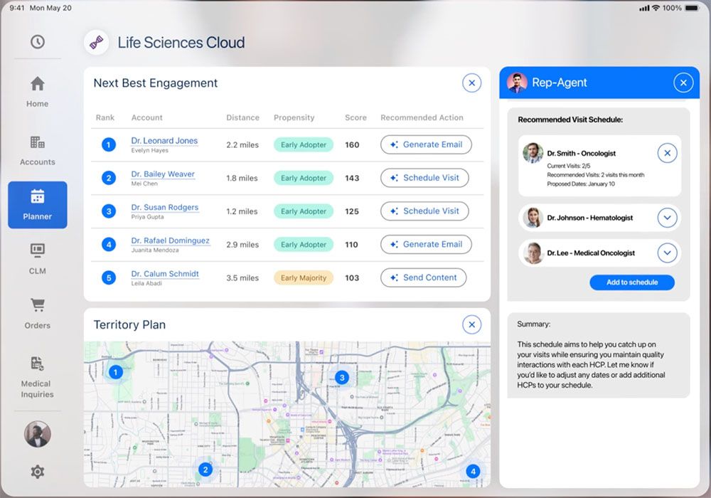
Task: Open CLM presentation section
Action: pos(38,258)
